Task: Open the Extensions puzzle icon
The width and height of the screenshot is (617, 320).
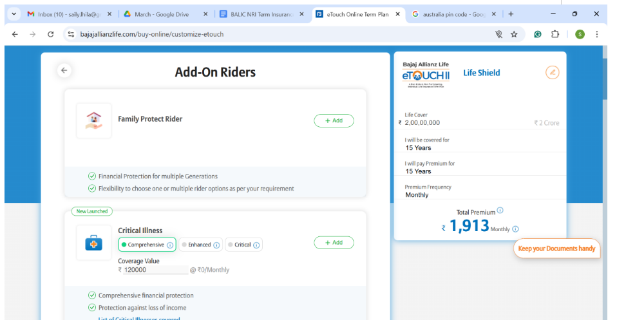Action: 555,34
